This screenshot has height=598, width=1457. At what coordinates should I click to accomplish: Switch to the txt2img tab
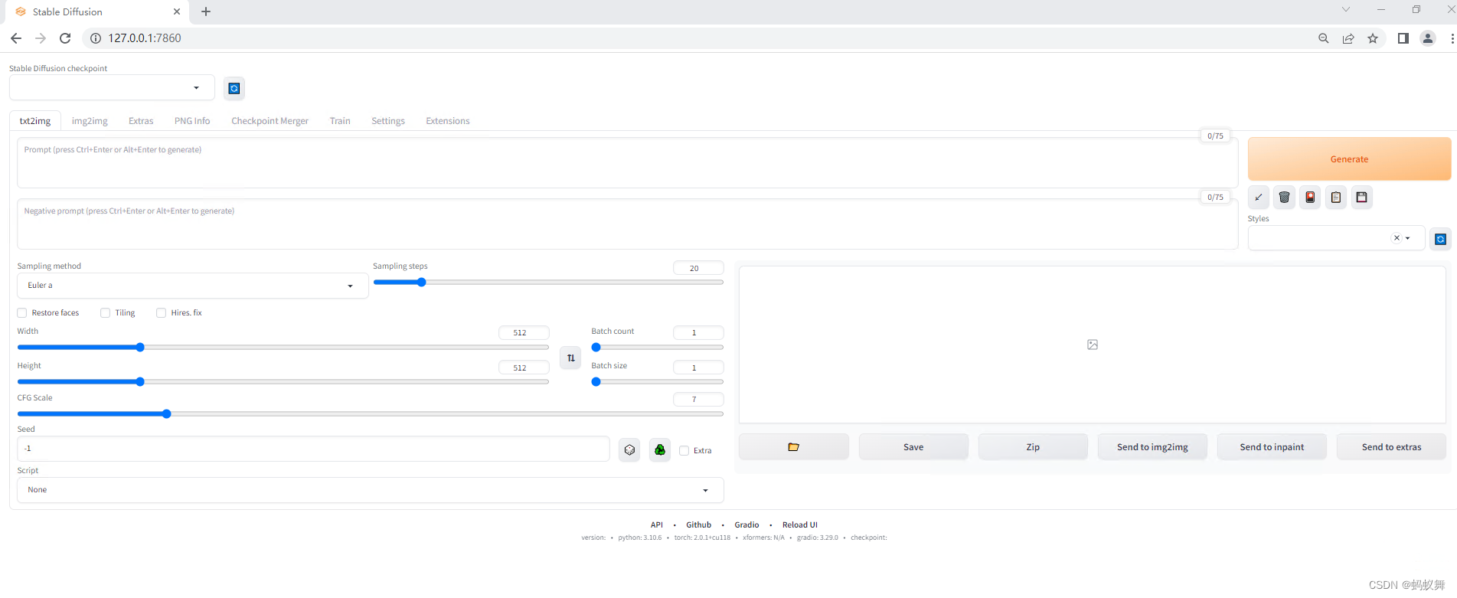click(x=35, y=121)
